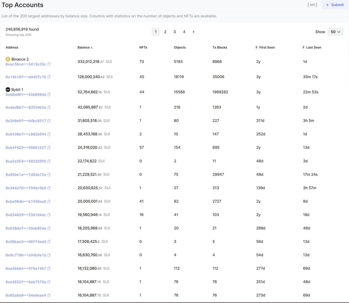Open address link 0x344d78•••f996c9b5
The width and height of the screenshot is (349, 303).
pos(26,188)
